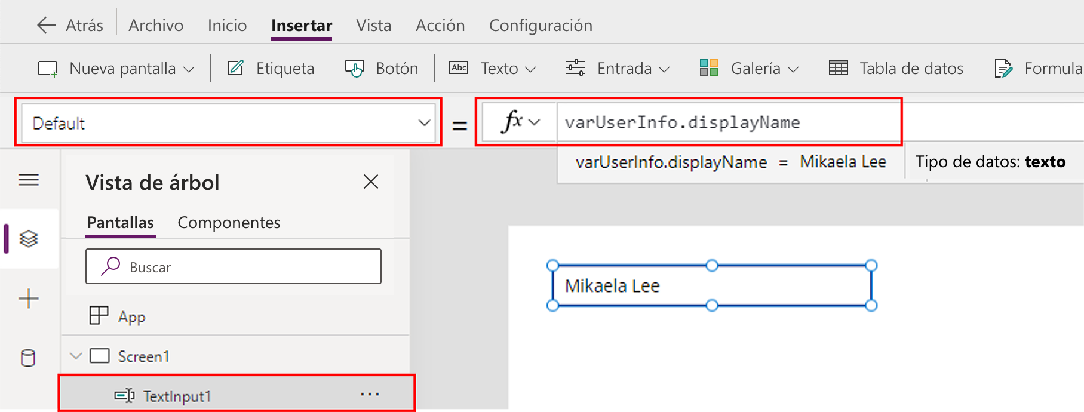The height and width of the screenshot is (412, 1084).
Task: Click the Tabla de datos icon
Action: pyautogui.click(x=839, y=68)
